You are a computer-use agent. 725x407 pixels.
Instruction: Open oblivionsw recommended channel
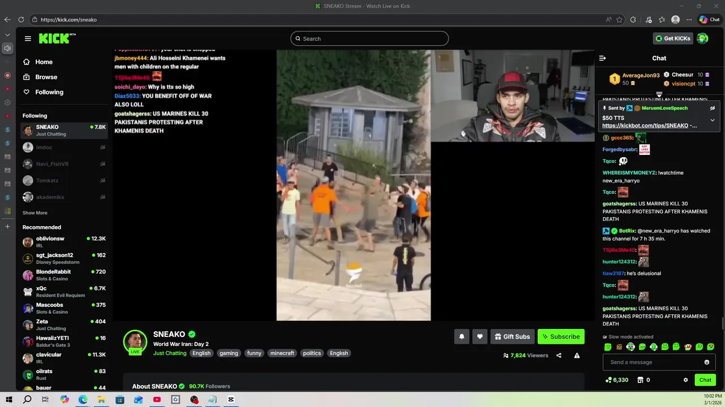tap(64, 242)
